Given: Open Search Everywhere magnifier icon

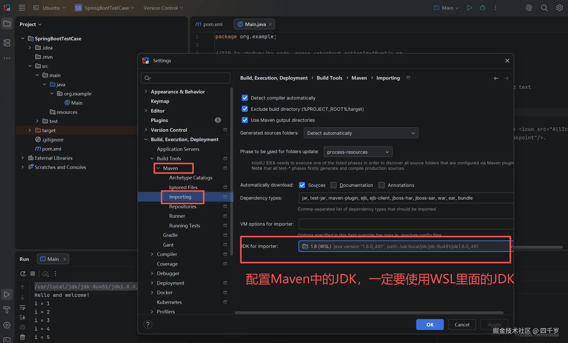Looking at the screenshot, I should pos(544,8).
